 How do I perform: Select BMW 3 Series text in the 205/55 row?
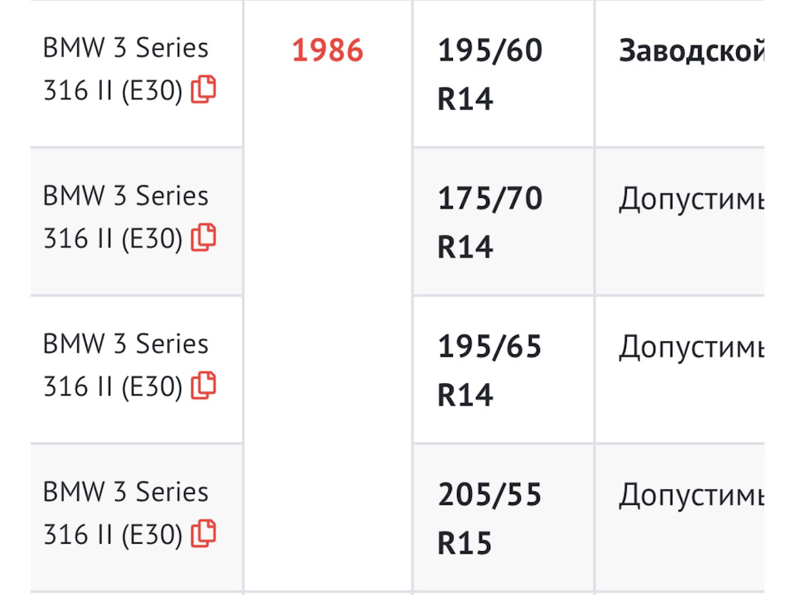tap(126, 492)
